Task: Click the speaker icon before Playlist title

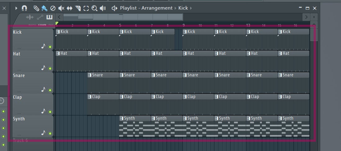Action: [114, 8]
